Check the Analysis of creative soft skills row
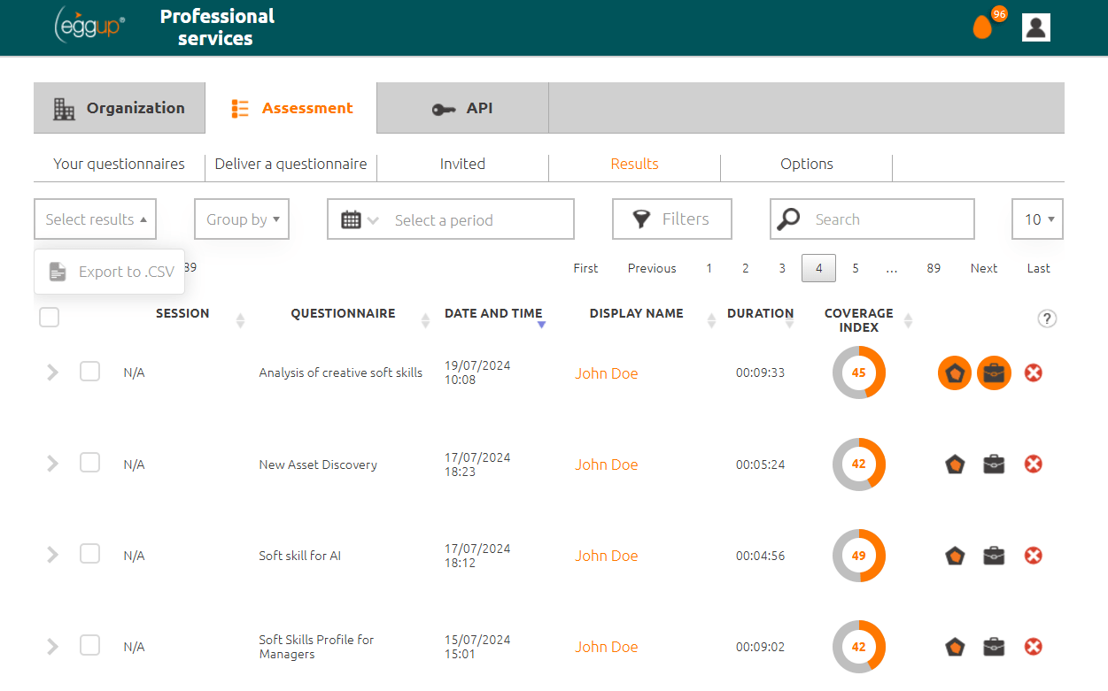 (89, 372)
